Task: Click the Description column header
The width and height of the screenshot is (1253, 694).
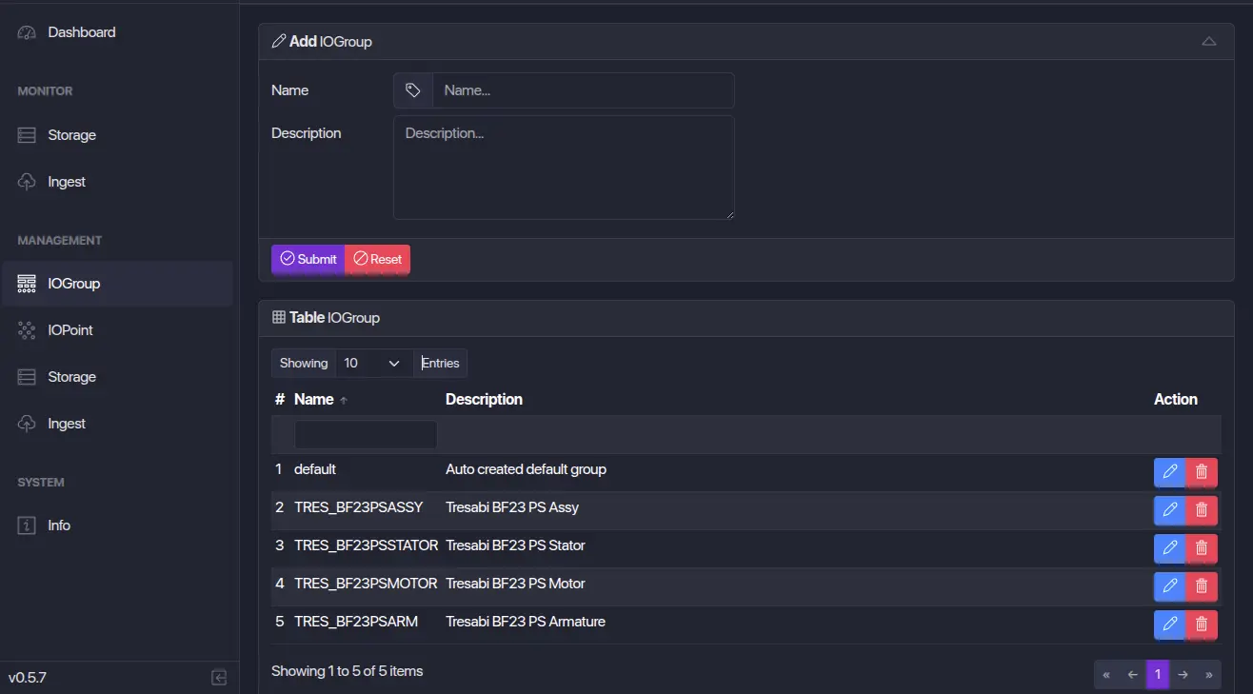Action: 484,400
